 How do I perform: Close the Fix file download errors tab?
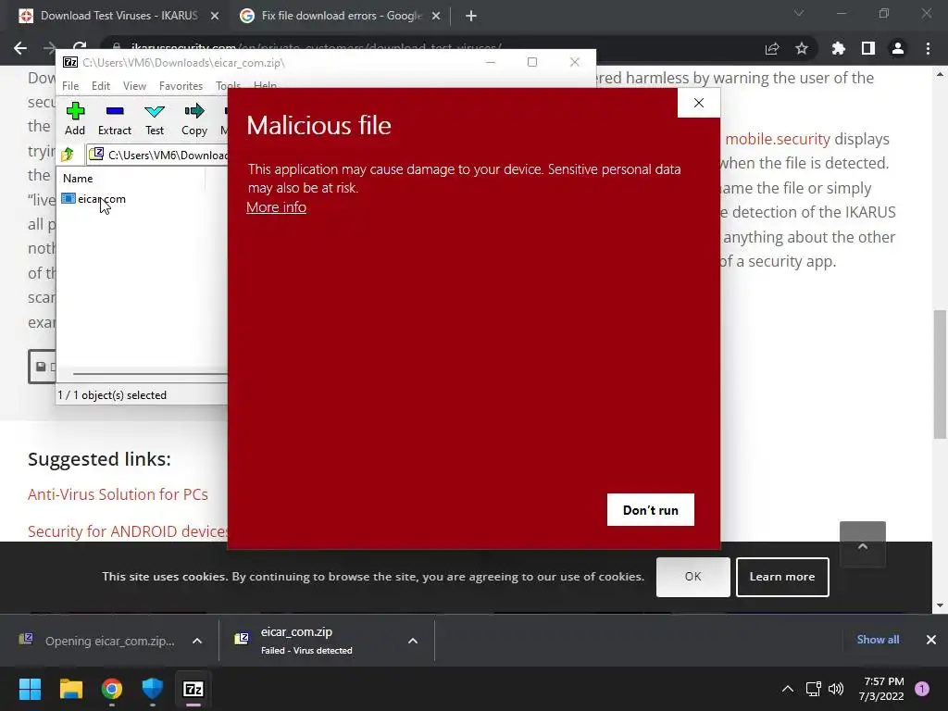[436, 17]
